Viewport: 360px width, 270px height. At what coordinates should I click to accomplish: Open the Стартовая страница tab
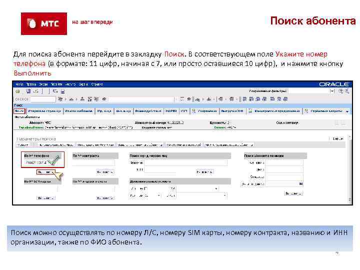(x=44, y=111)
